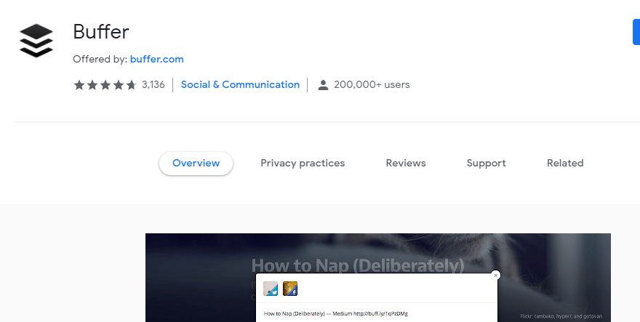Click the Buffer extension title
This screenshot has width=640, height=322.
point(101,32)
